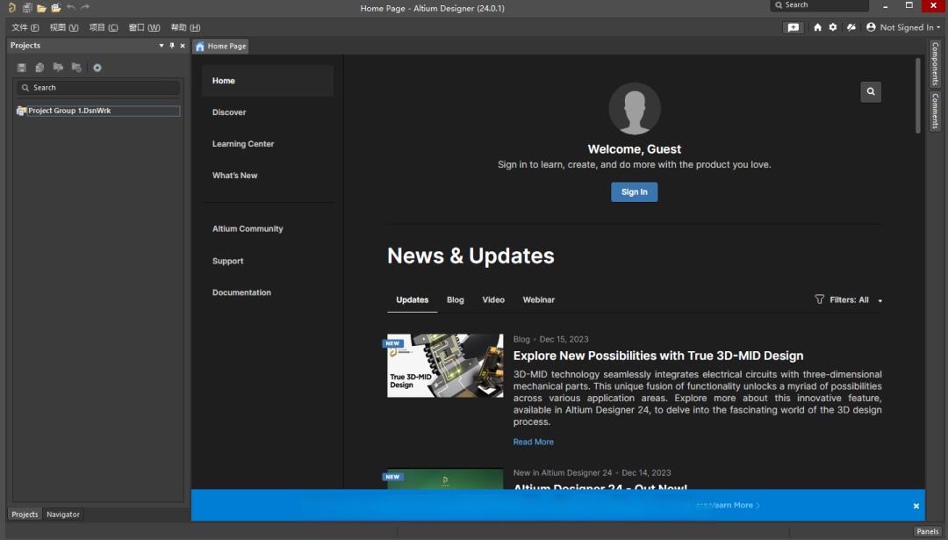Click the Altium logo icon in title bar
Screen dimensions: 948x540
coord(12,8)
